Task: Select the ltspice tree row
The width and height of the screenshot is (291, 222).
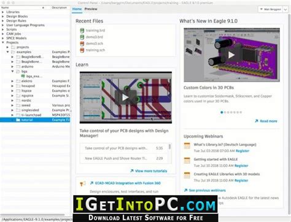Action: pos(35,91)
